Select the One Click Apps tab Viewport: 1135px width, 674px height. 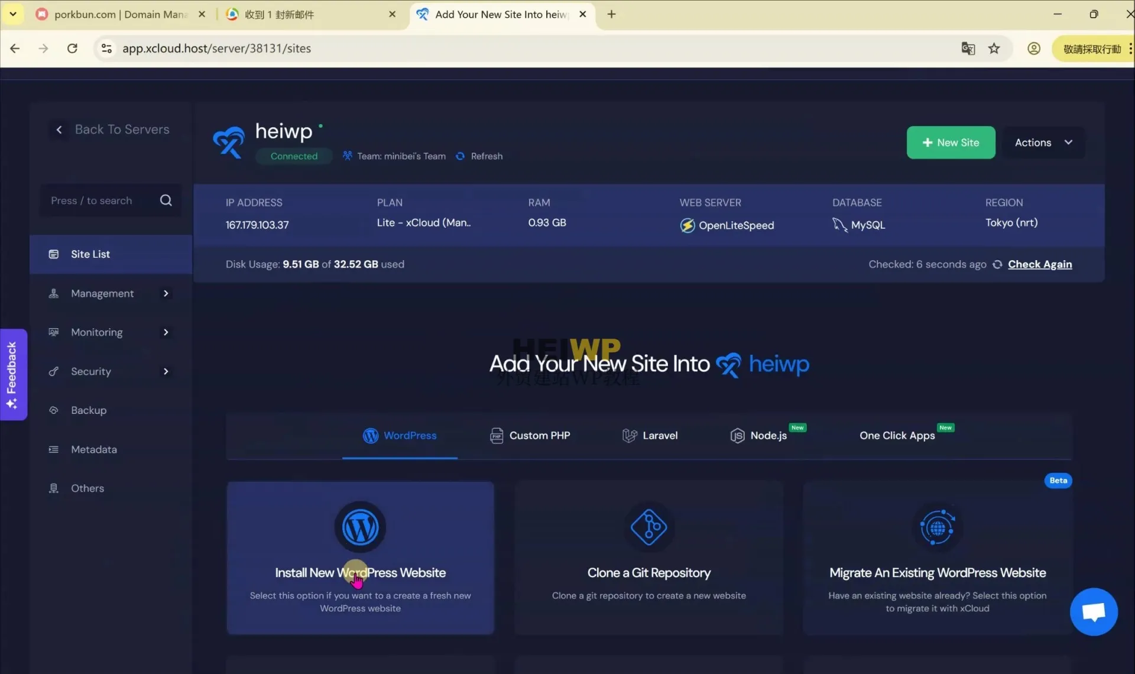897,436
